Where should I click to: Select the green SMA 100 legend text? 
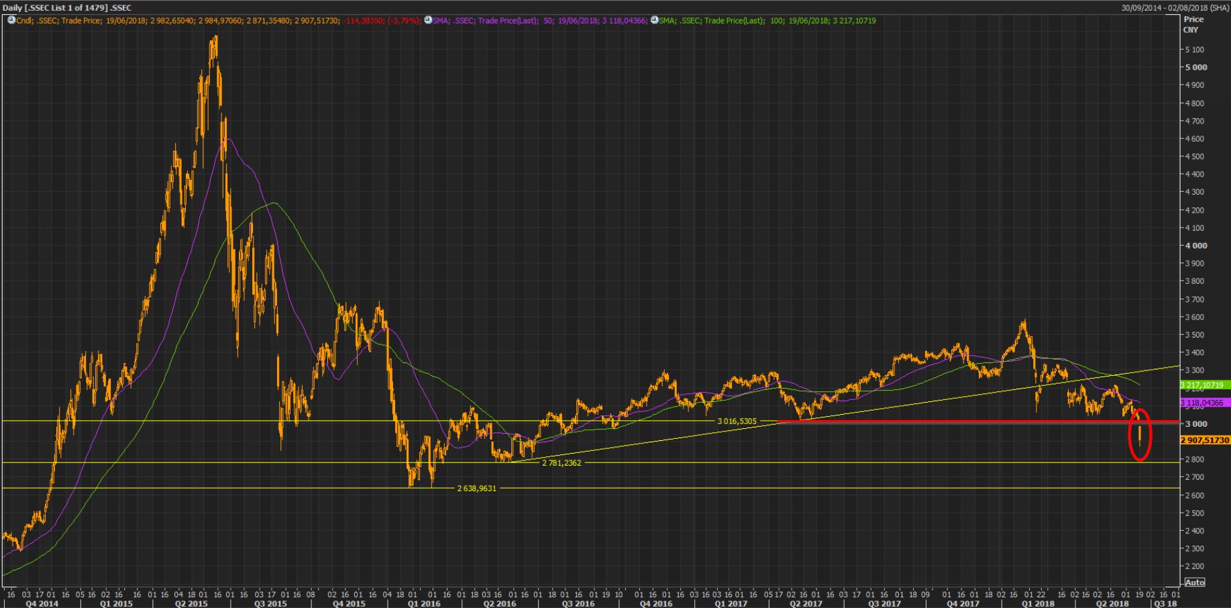pyautogui.click(x=767, y=21)
